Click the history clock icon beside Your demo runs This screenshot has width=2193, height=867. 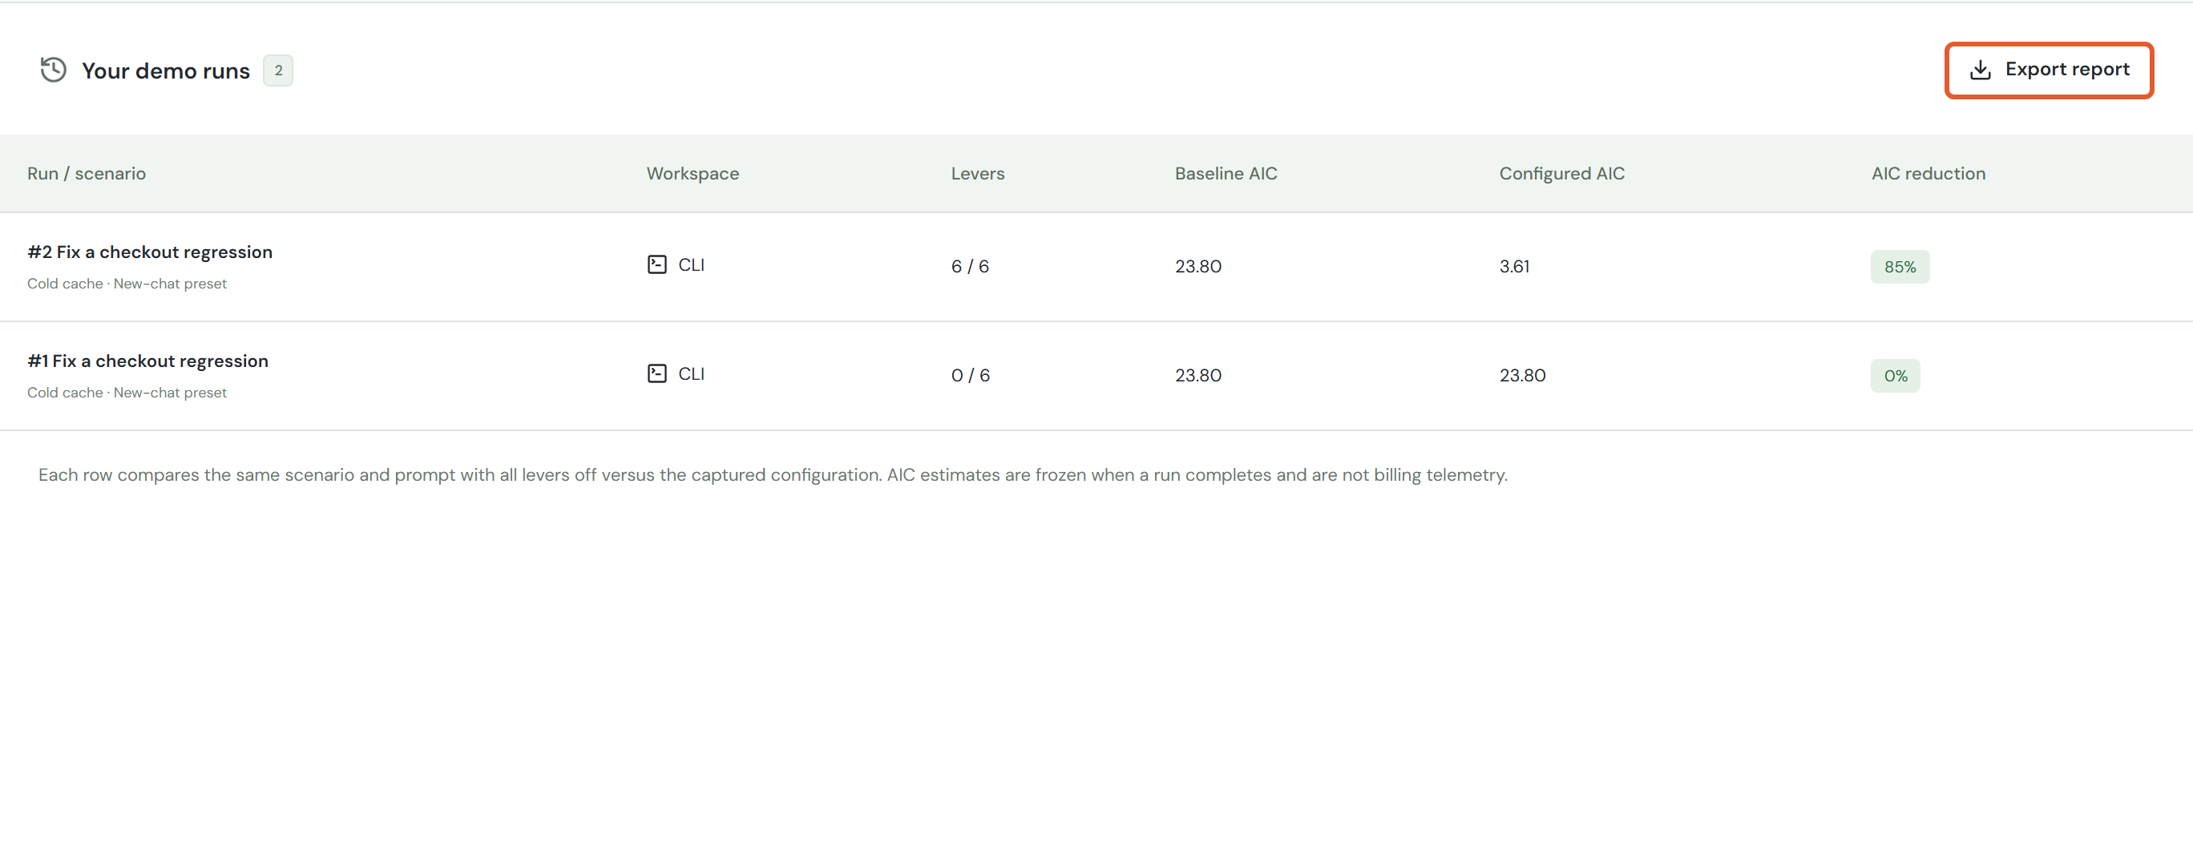pyautogui.click(x=54, y=70)
